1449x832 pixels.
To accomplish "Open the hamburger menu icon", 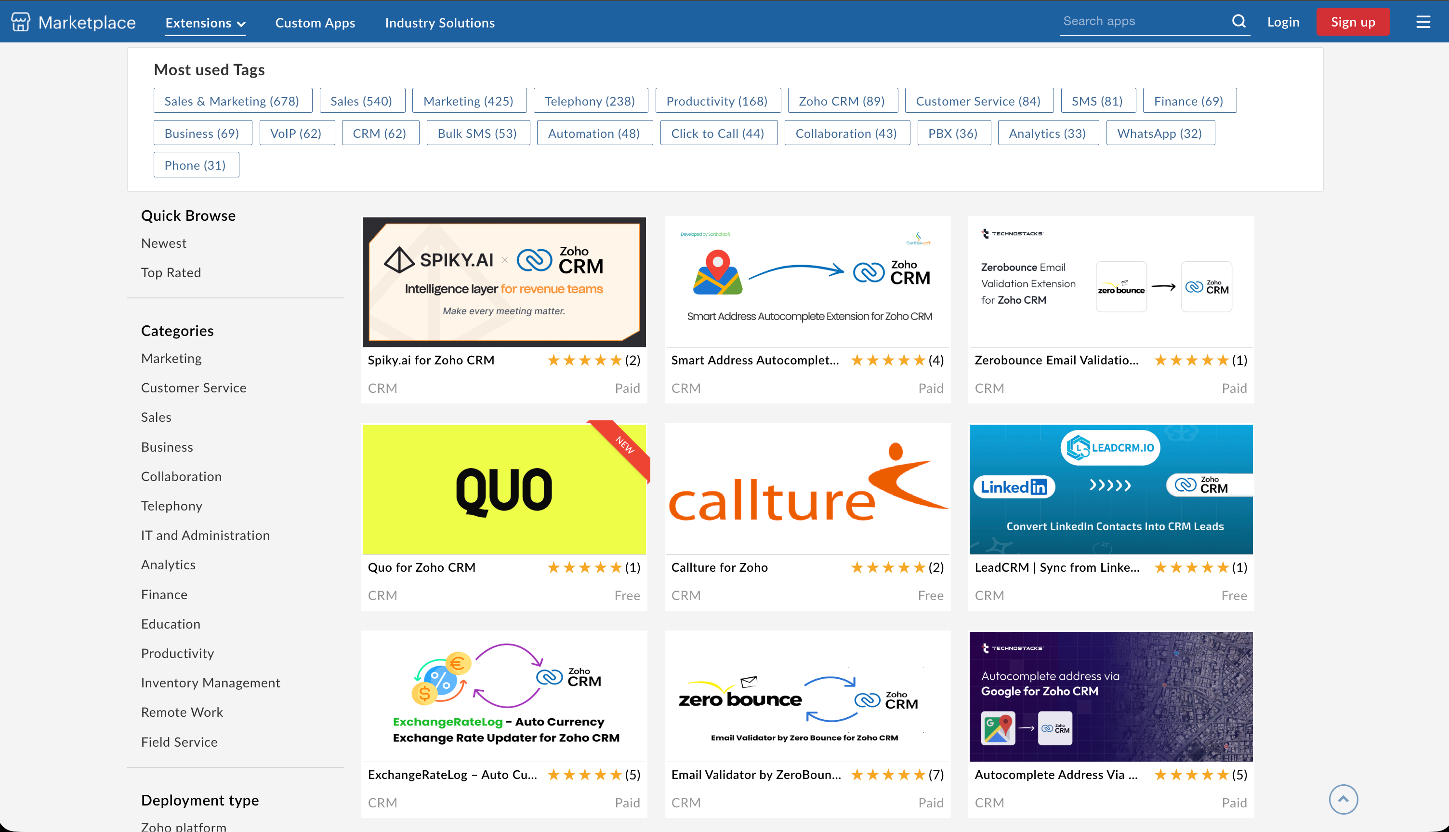I will click(1423, 22).
